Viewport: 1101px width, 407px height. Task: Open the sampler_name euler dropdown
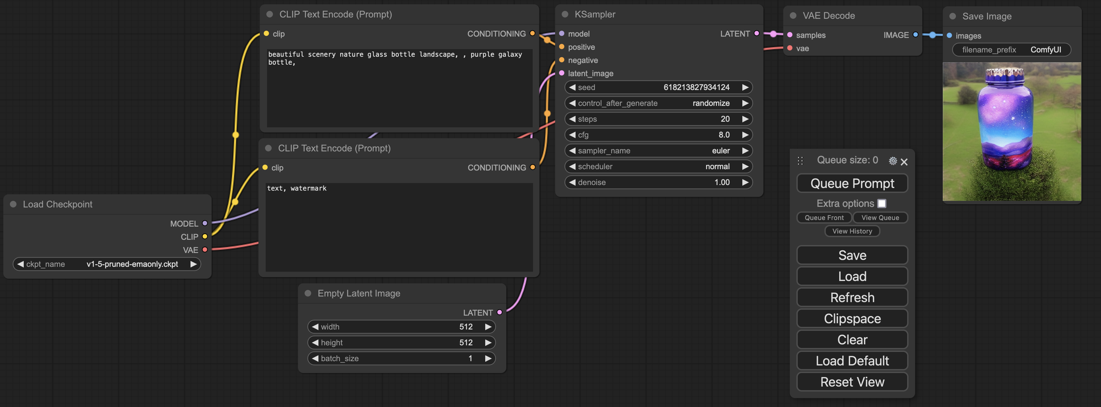coord(658,150)
